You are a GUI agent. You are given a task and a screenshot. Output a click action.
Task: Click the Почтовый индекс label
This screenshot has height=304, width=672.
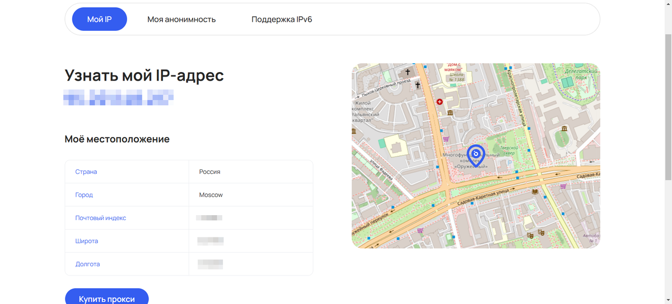pyautogui.click(x=101, y=218)
